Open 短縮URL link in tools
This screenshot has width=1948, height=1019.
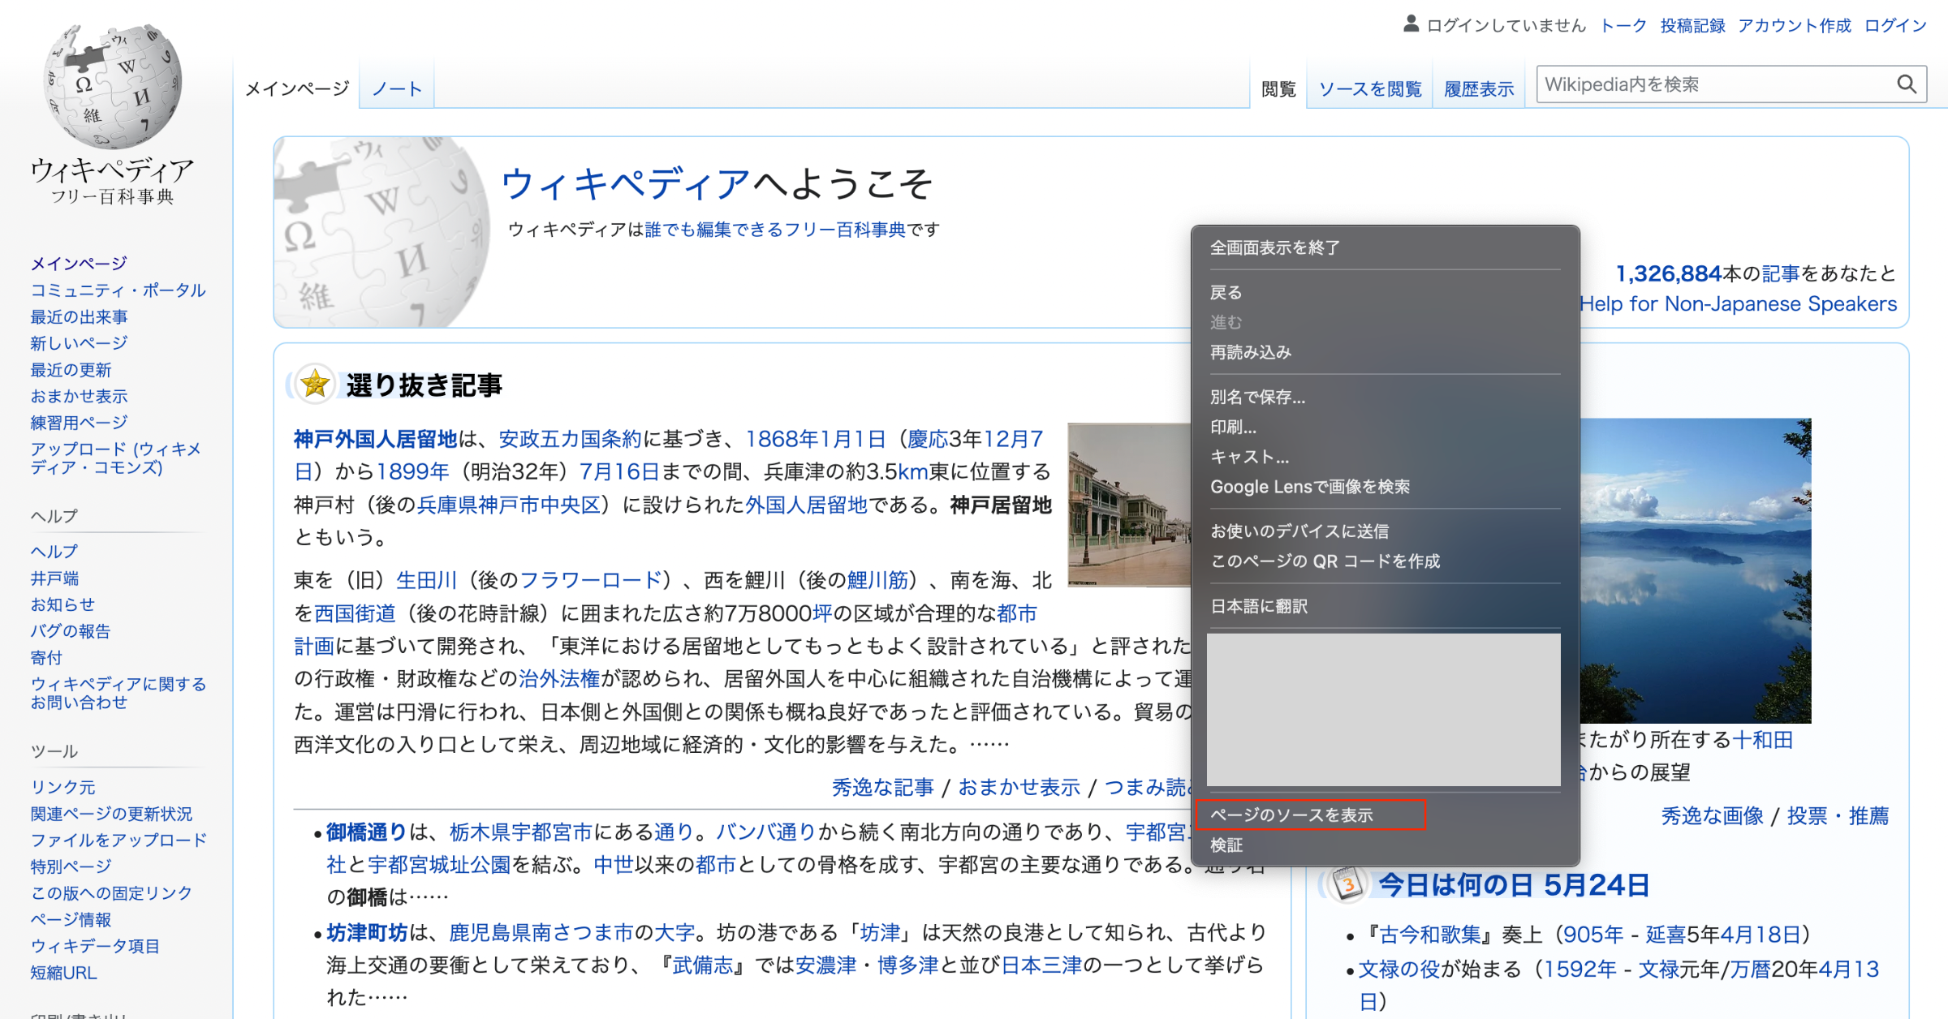click(x=63, y=972)
